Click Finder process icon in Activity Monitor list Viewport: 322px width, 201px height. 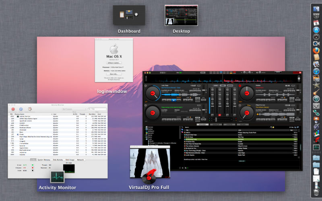coord(18,134)
